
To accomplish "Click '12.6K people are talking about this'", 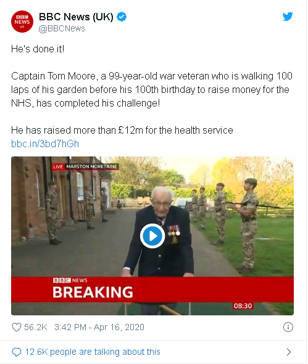I will point(93,352).
